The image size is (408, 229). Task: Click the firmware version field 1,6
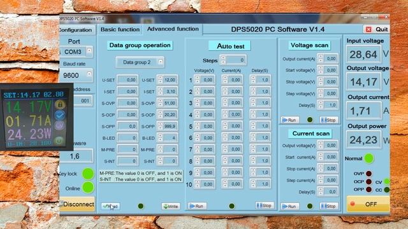pyautogui.click(x=76, y=156)
